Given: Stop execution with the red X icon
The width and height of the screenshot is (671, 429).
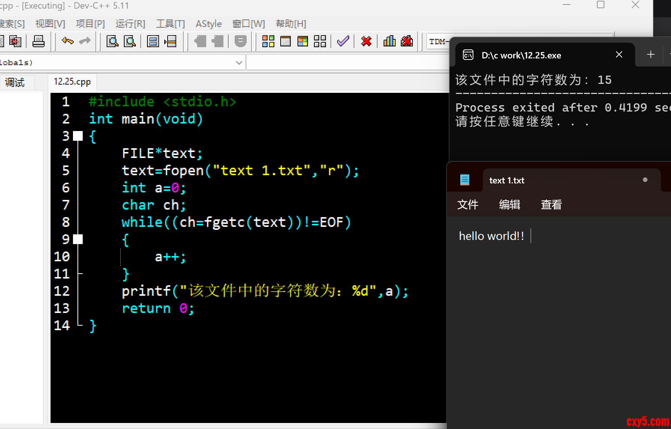Looking at the screenshot, I should pyautogui.click(x=366, y=41).
